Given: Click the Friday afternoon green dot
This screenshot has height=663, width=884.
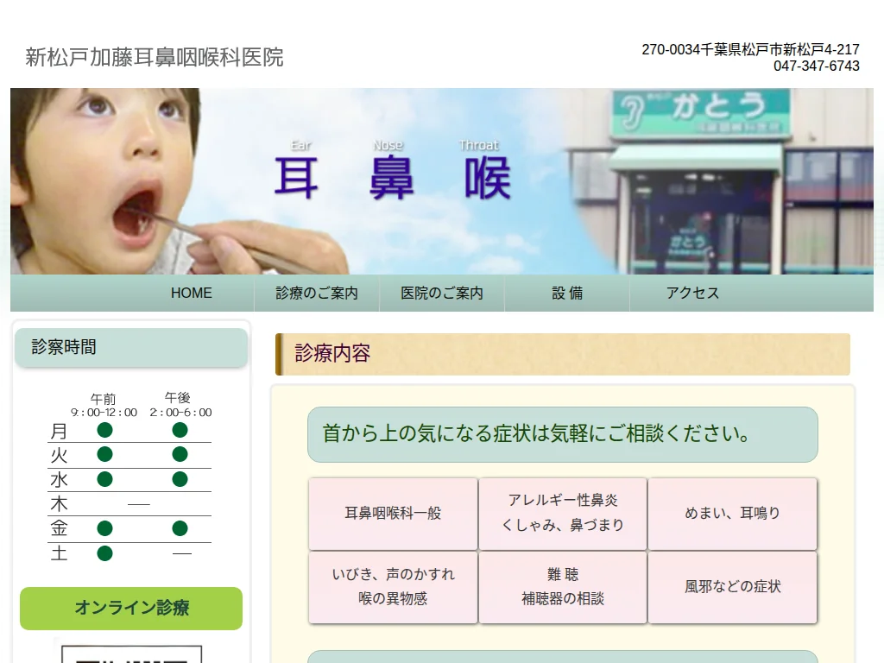Looking at the screenshot, I should tap(180, 528).
